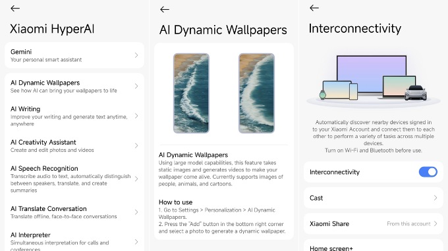The height and width of the screenshot is (251, 448).
Task: Expand the AI Translate Conversation chevron
Action: coord(136,212)
